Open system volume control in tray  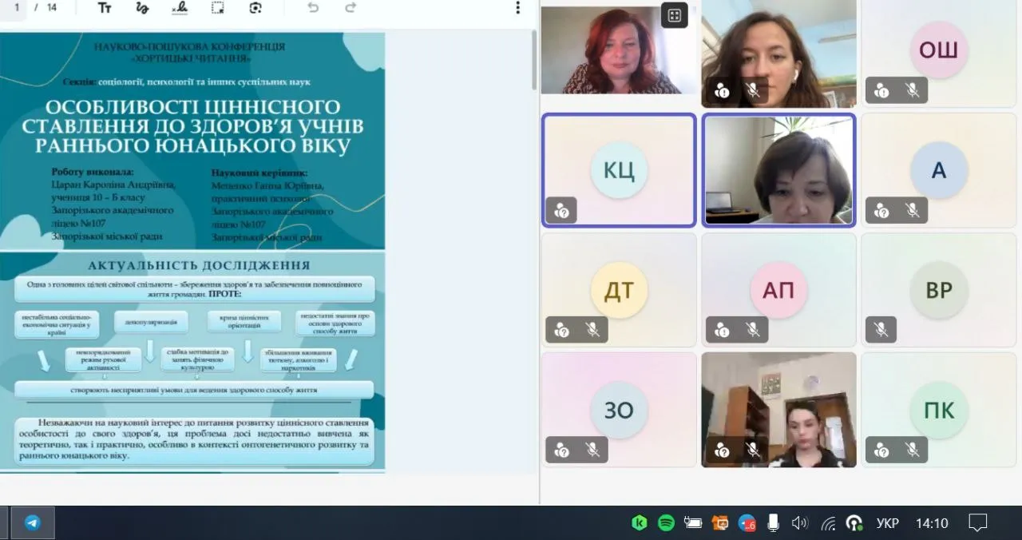point(799,523)
